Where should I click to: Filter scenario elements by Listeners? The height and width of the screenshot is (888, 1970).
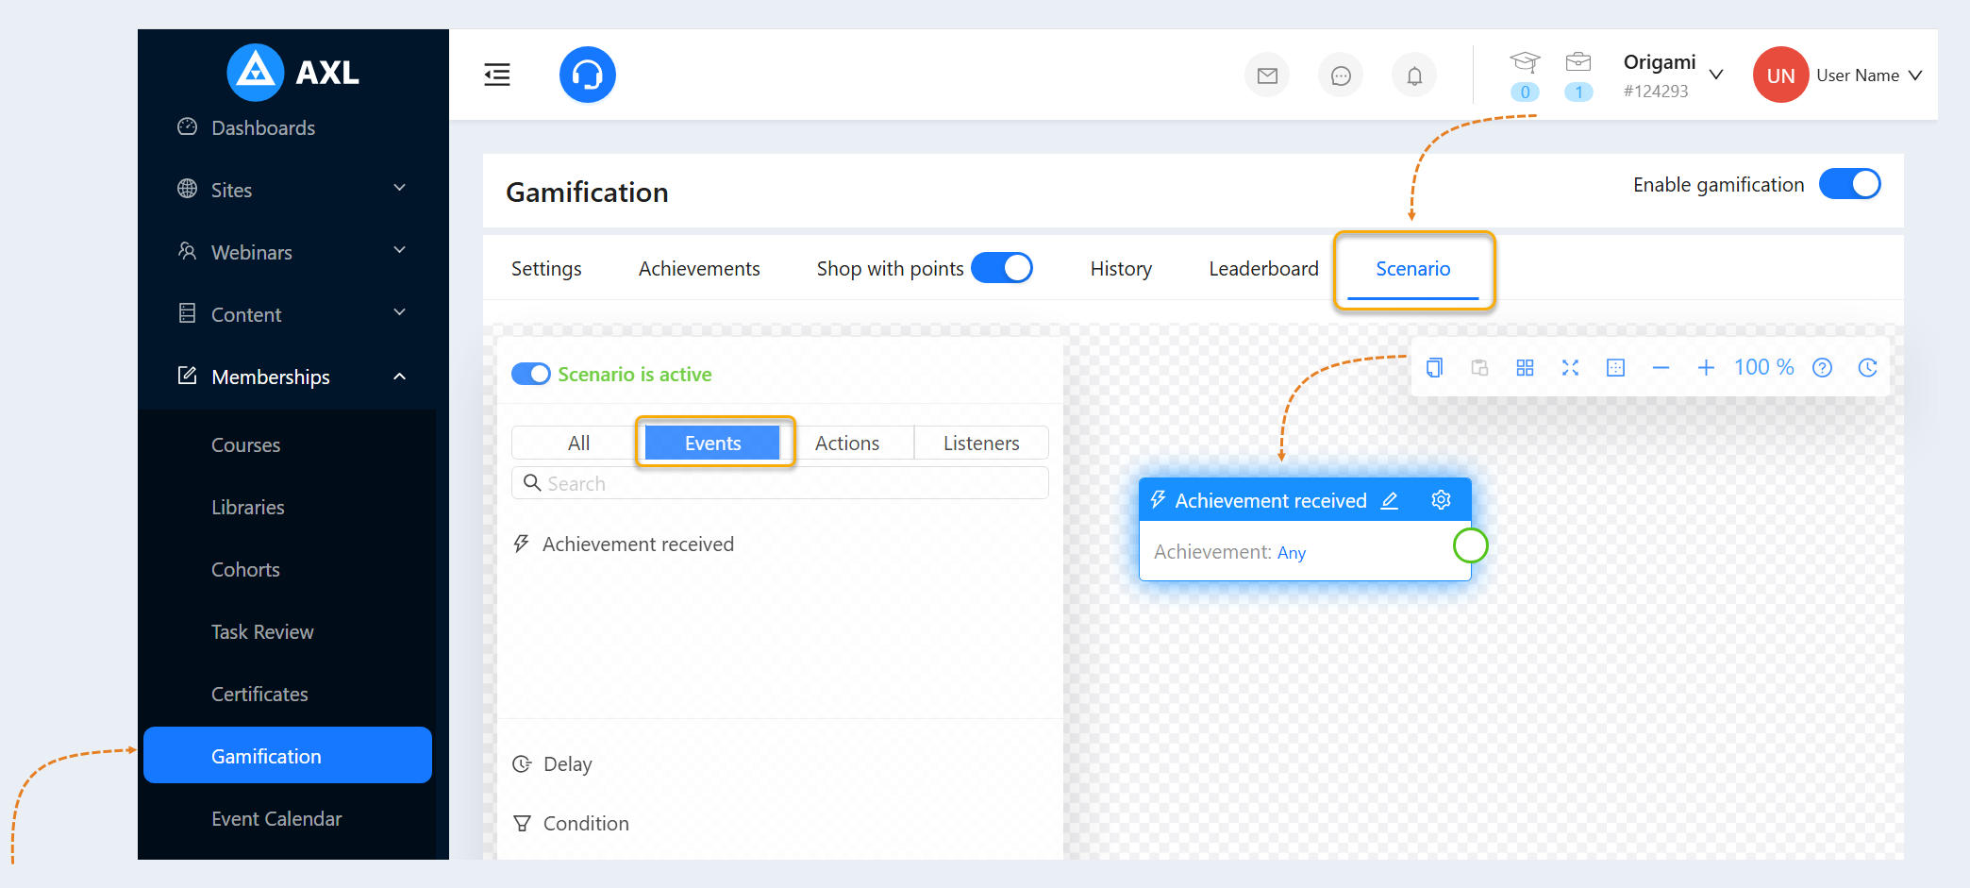pyautogui.click(x=981, y=443)
